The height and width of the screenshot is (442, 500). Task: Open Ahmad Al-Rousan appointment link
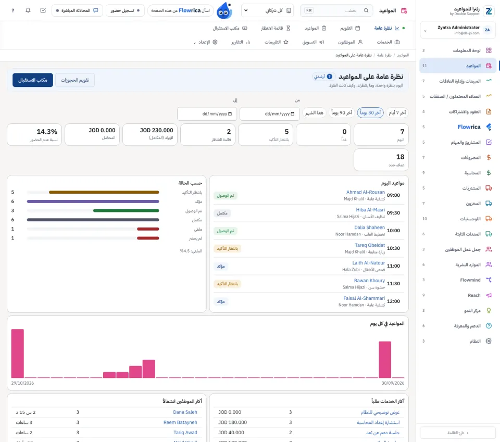coord(366,192)
